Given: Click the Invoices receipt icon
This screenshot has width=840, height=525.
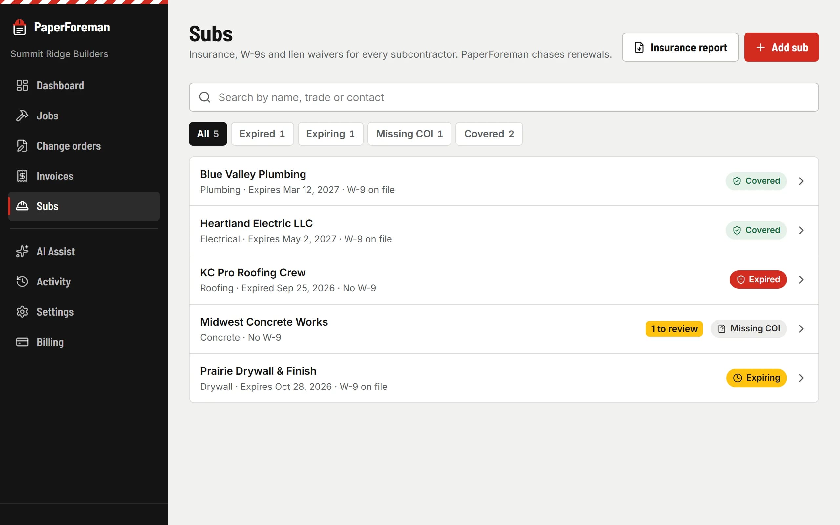Looking at the screenshot, I should point(22,176).
